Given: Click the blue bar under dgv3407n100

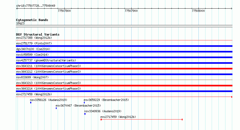Looking at the screenshot, I should [124, 52].
